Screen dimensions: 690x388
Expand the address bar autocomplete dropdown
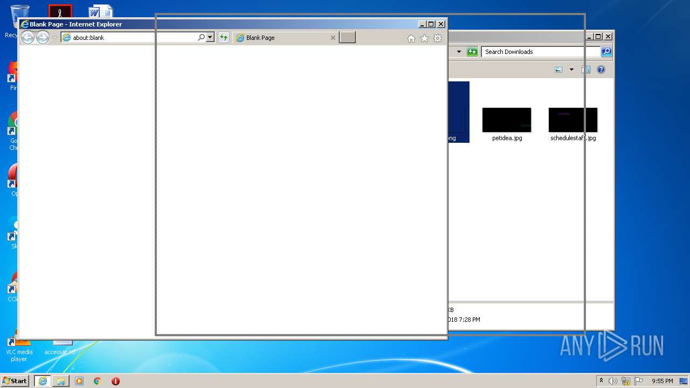point(210,38)
